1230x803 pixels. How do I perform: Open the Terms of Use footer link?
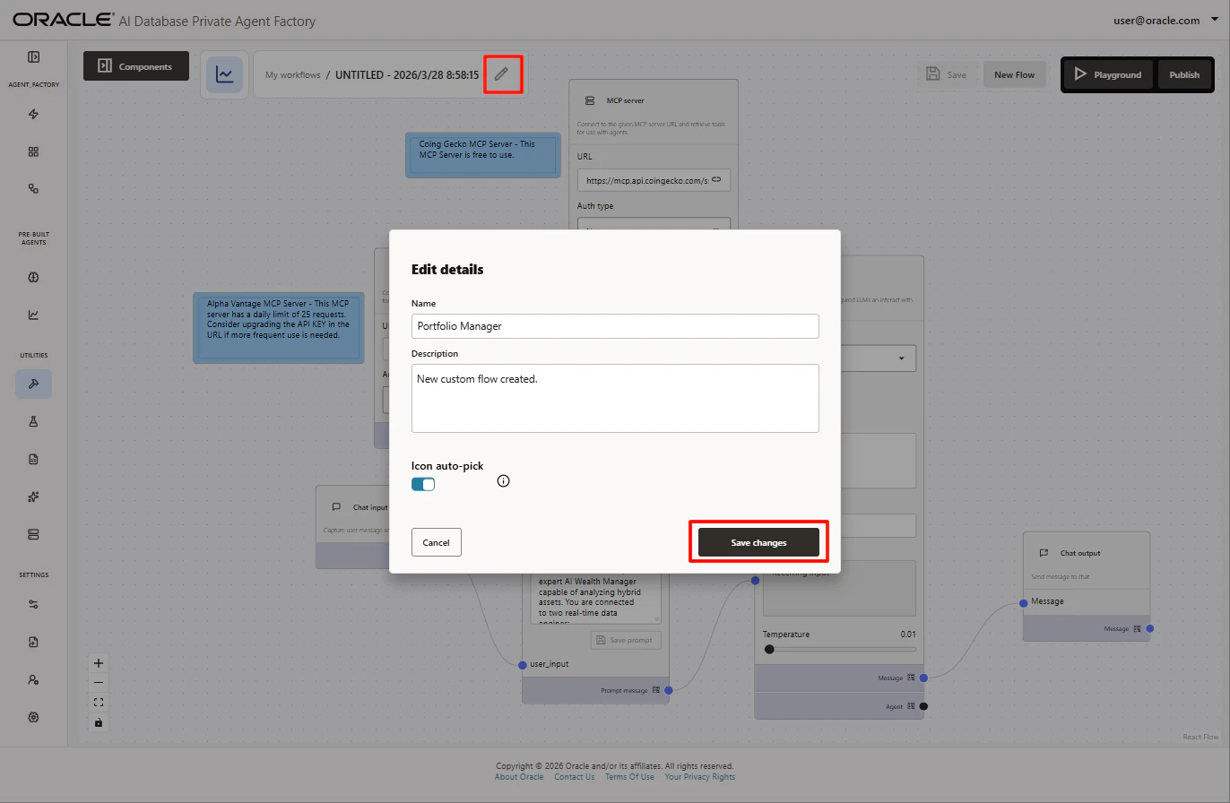629,777
